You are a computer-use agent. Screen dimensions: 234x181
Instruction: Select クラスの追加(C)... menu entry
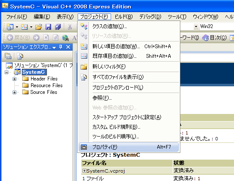tap(129, 26)
